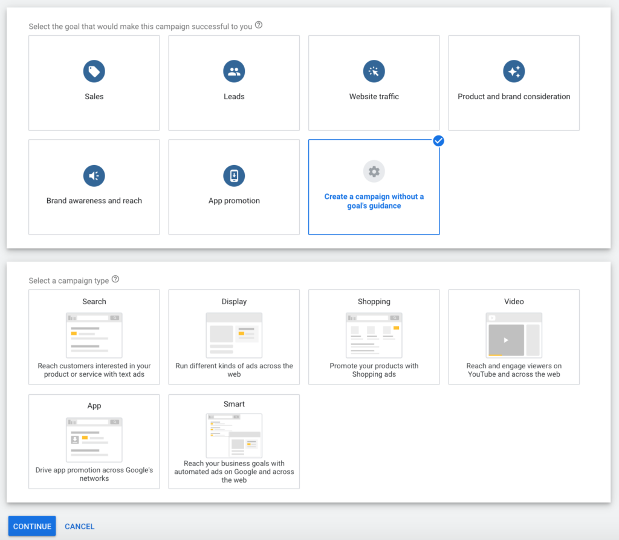This screenshot has height=540, width=619.
Task: Click the blue checkmark badge on selected goal
Action: 438,141
